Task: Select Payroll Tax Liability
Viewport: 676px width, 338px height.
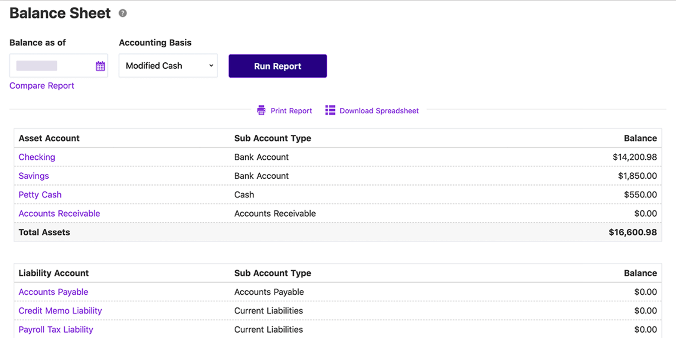Action: 56,329
